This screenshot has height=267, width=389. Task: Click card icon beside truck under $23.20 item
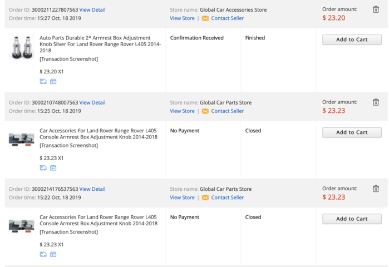[x=53, y=81]
